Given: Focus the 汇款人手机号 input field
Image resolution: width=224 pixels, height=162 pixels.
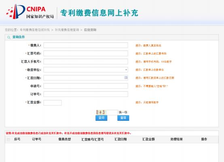Looking at the screenshot, I should click(x=86, y=61).
